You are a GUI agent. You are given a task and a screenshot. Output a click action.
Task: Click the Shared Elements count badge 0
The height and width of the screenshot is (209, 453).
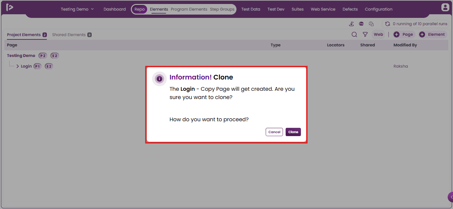point(90,35)
